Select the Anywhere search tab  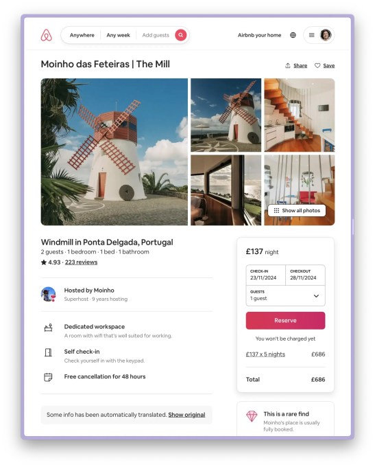tap(82, 35)
